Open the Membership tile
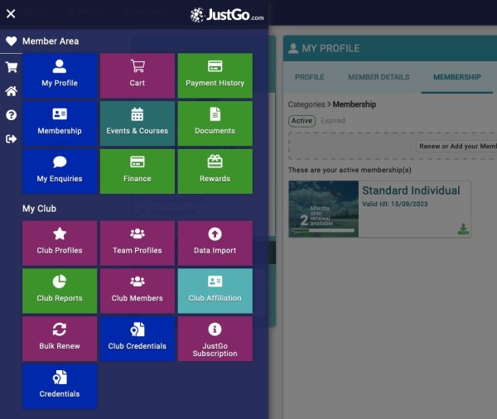This screenshot has width=497, height=419. point(60,123)
